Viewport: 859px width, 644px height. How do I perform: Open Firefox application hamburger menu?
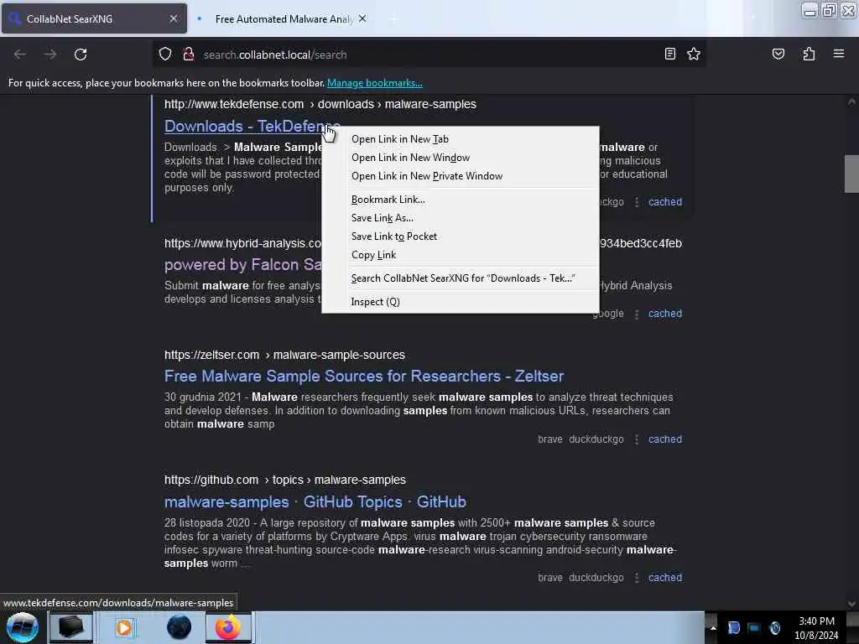pyautogui.click(x=838, y=54)
